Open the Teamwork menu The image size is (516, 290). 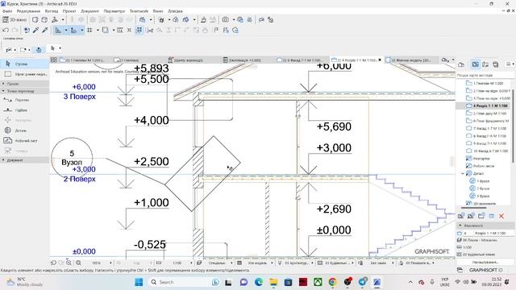[x=139, y=10]
